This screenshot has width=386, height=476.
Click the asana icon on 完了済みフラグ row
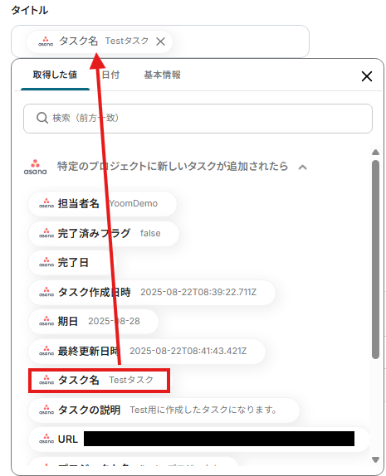pos(46,234)
